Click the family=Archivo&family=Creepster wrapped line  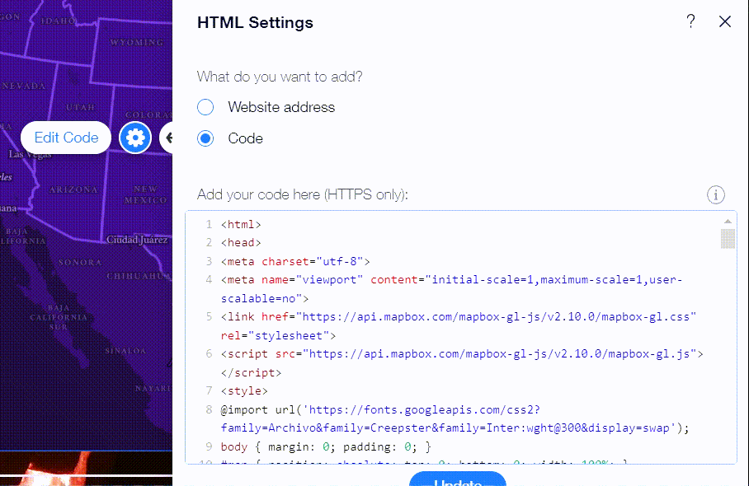click(x=455, y=428)
